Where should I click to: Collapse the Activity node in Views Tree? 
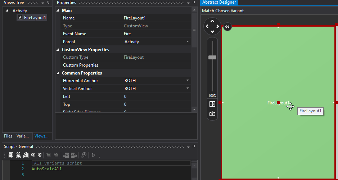point(7,11)
